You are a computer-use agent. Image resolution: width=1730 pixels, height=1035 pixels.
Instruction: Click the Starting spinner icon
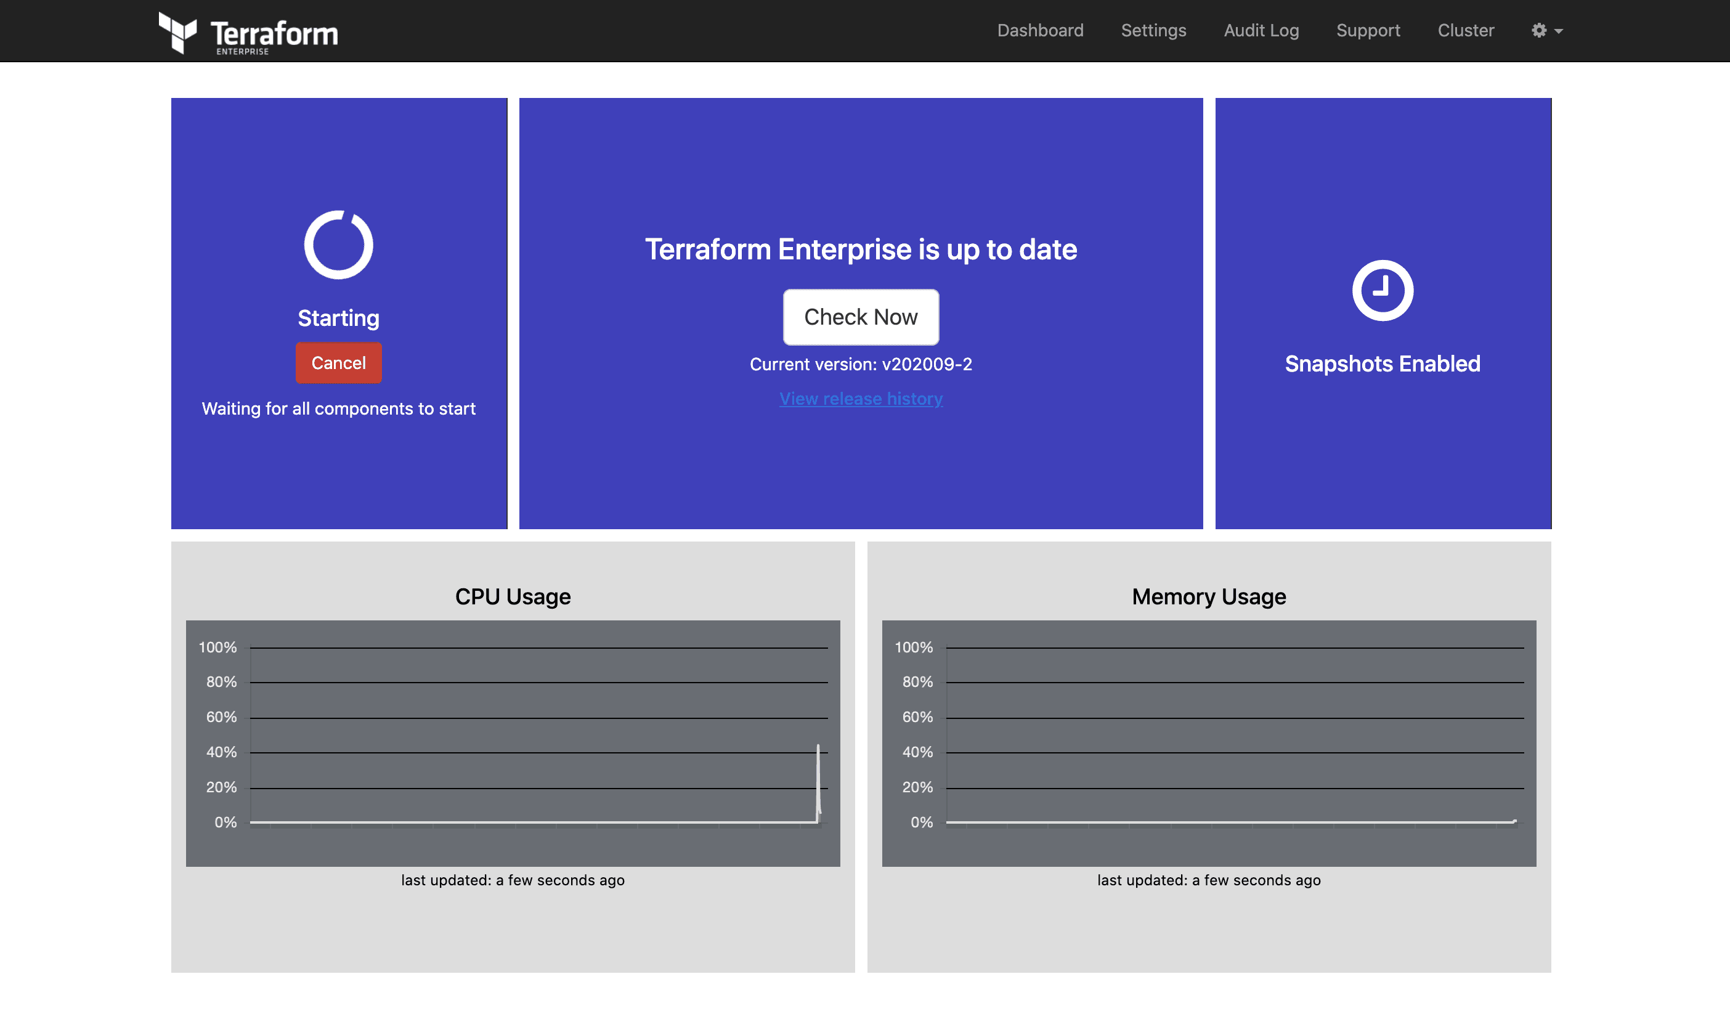coord(338,245)
